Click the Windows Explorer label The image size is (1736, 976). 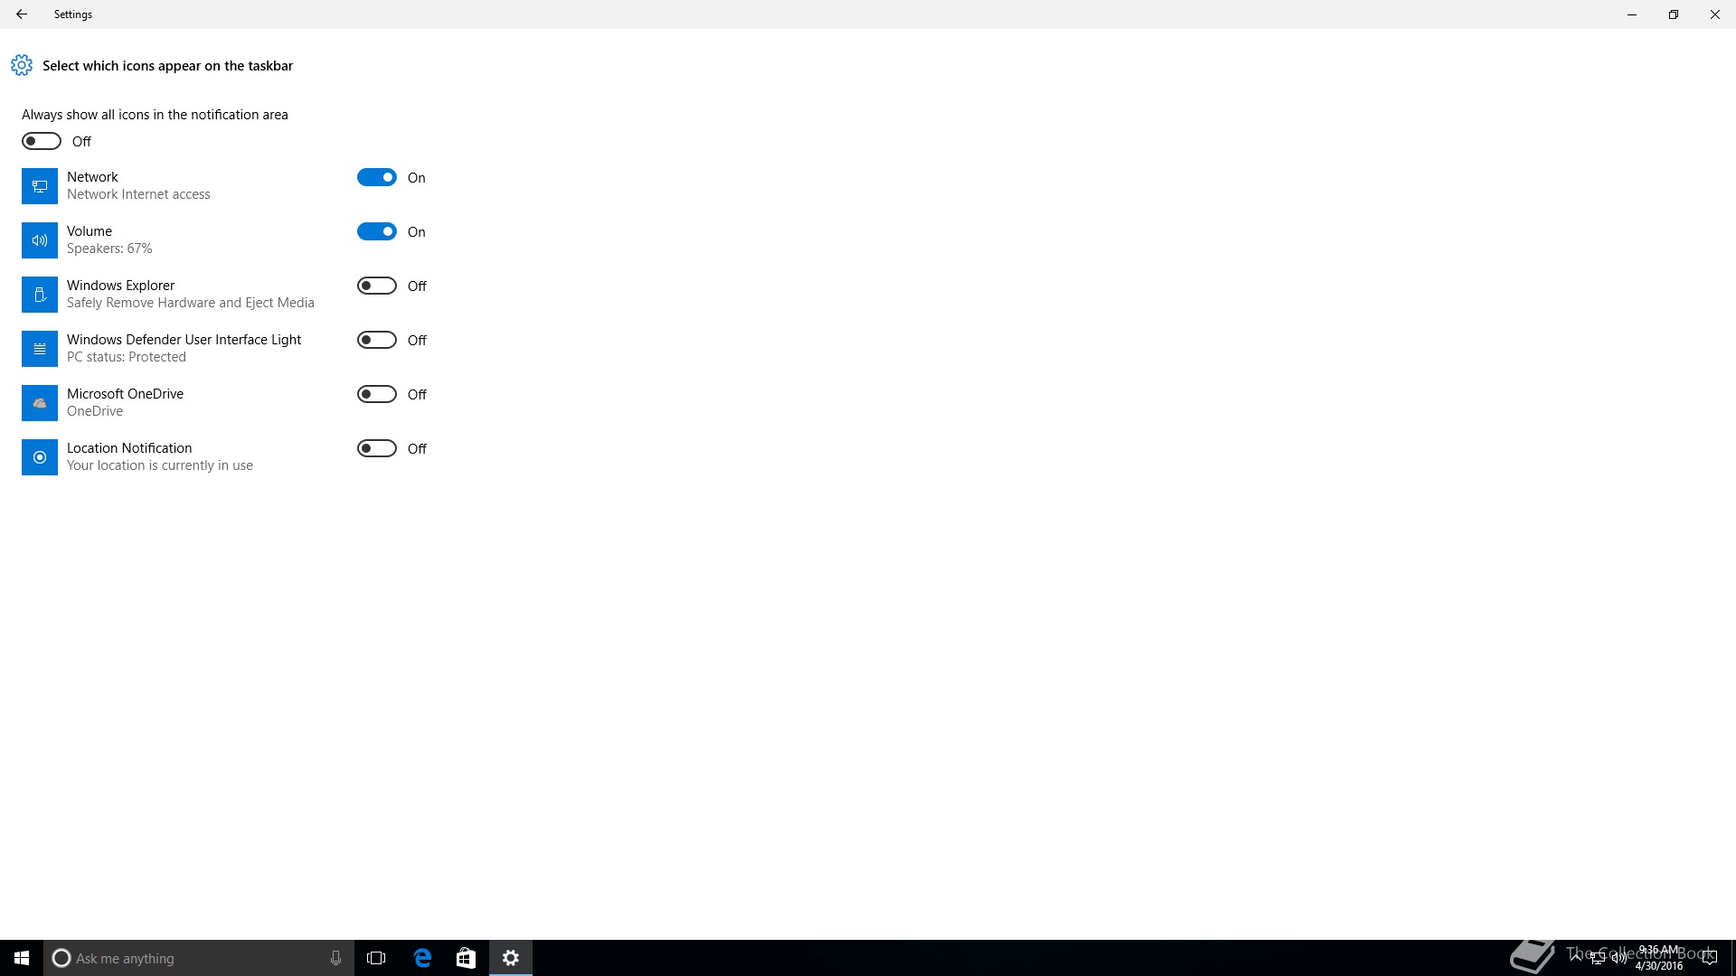(x=120, y=286)
